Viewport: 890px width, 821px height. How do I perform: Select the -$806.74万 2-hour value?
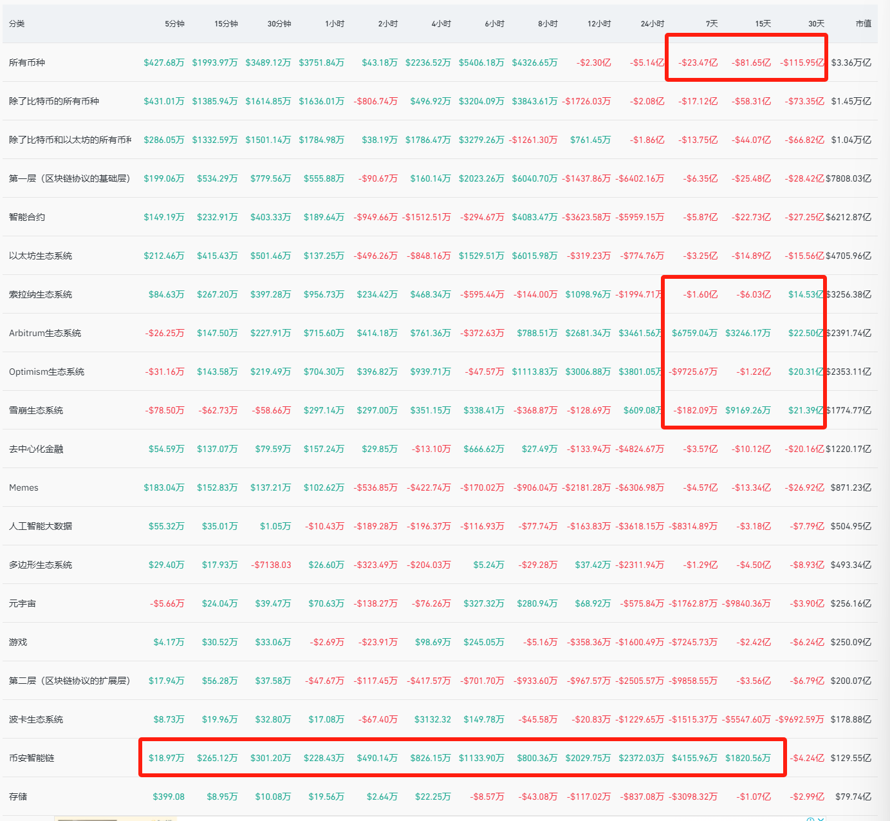(376, 101)
